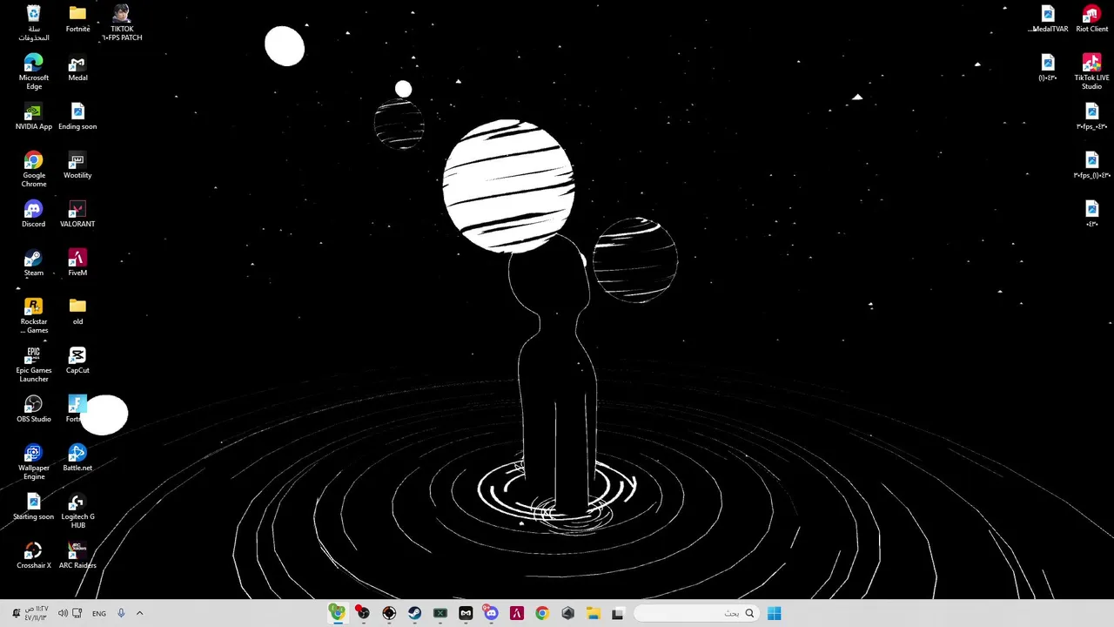
Task: Switch to OBS Studio in taskbar
Action: pos(363,613)
